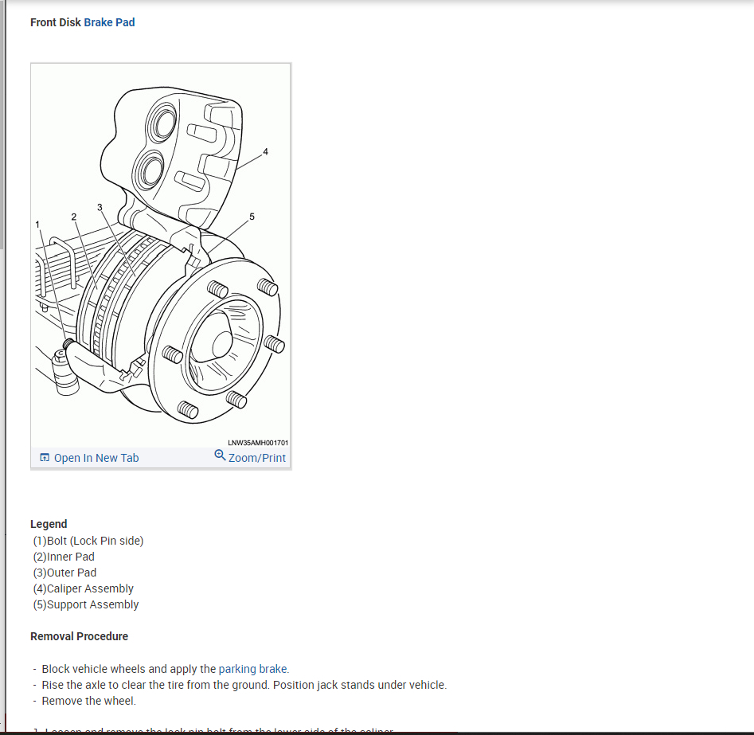754x735 pixels.
Task: Click the image code LNW35AMH001701
Action: coord(258,443)
